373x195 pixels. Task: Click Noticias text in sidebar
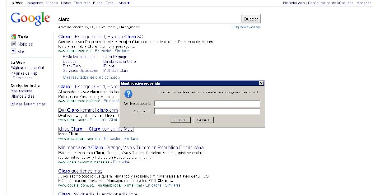(25, 44)
